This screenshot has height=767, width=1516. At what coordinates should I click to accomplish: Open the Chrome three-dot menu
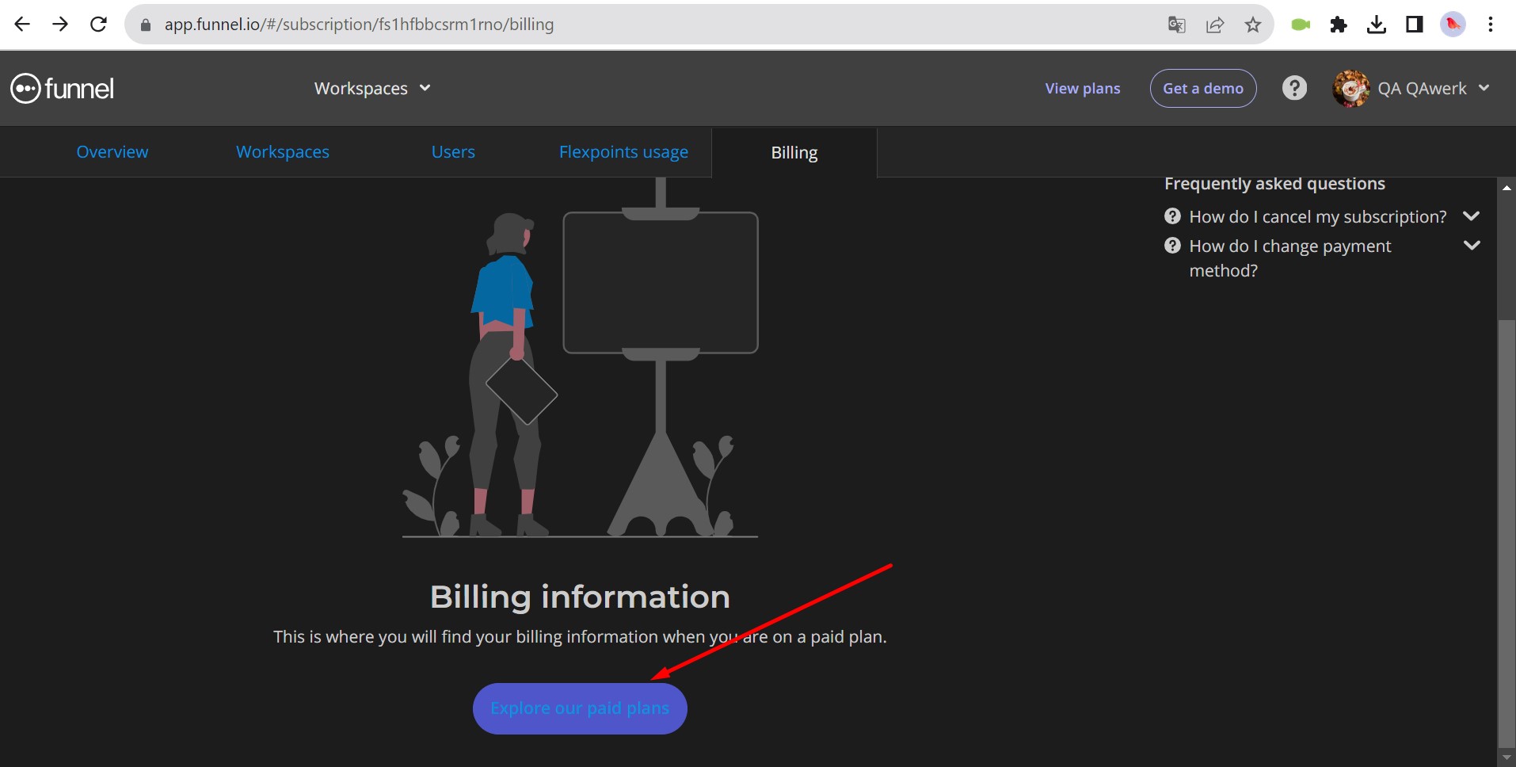pyautogui.click(x=1491, y=25)
